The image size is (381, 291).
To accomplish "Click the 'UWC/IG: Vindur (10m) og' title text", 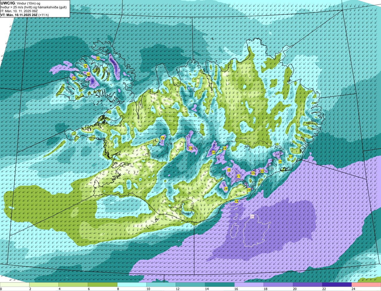I will (x=21, y=3).
